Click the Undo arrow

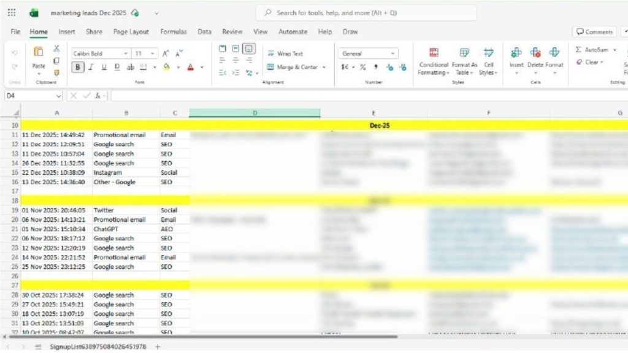coord(15,53)
